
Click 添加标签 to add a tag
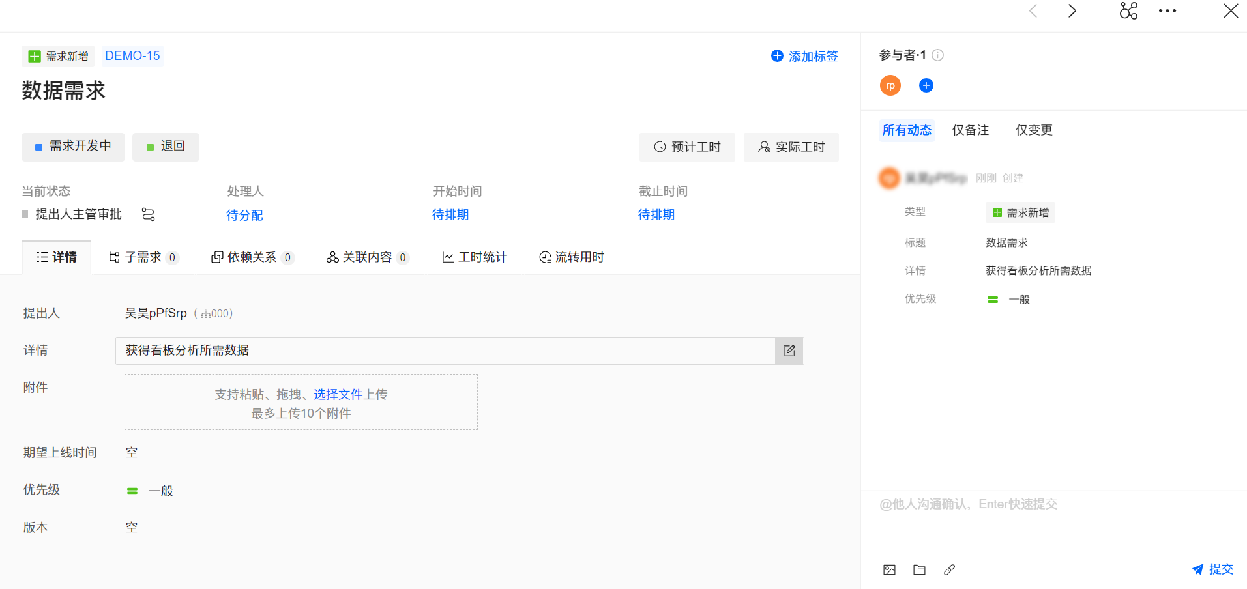(x=804, y=56)
